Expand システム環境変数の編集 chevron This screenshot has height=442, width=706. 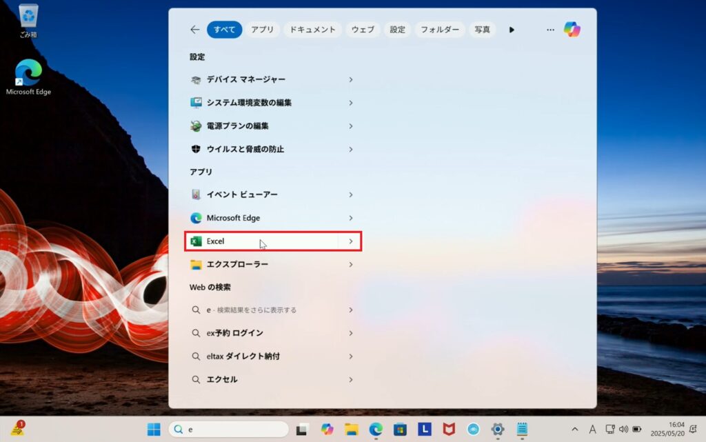(x=350, y=103)
